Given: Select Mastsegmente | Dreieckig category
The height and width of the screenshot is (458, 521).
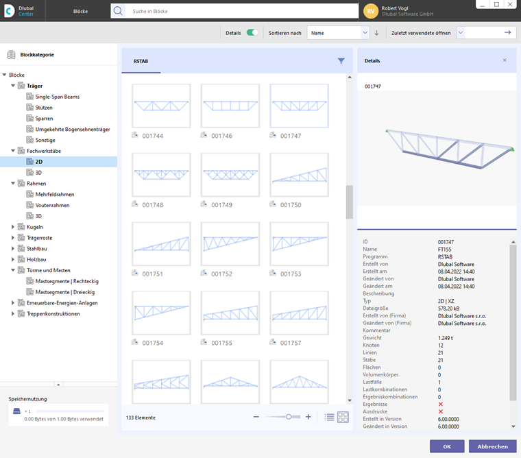Looking at the screenshot, I should pos(65,292).
